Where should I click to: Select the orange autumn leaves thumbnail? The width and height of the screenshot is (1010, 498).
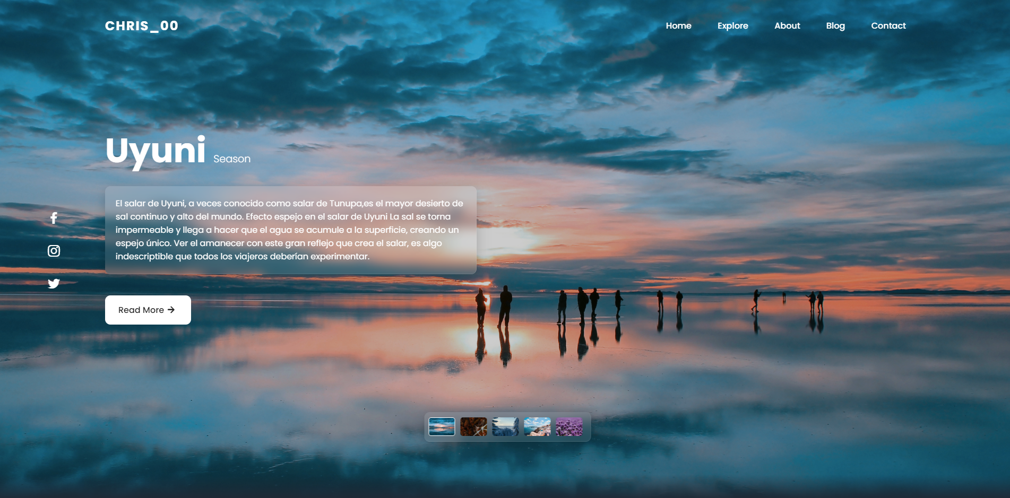click(x=473, y=426)
